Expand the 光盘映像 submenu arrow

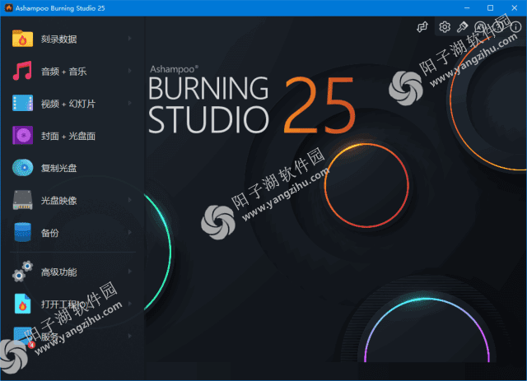point(130,200)
